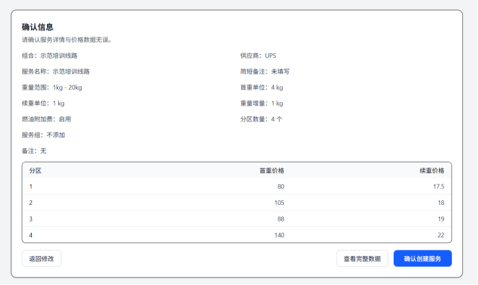Screen dimensions: 478x285
Task: Select the 续重价格 column header
Action: 431,170
